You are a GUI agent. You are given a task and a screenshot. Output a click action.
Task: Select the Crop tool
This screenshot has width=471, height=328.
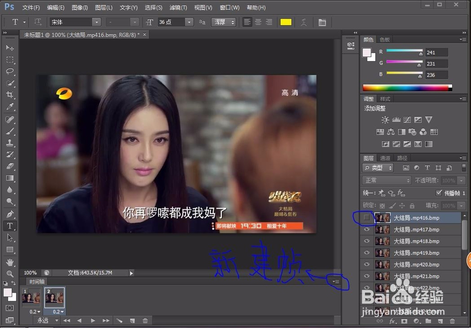tap(10, 95)
